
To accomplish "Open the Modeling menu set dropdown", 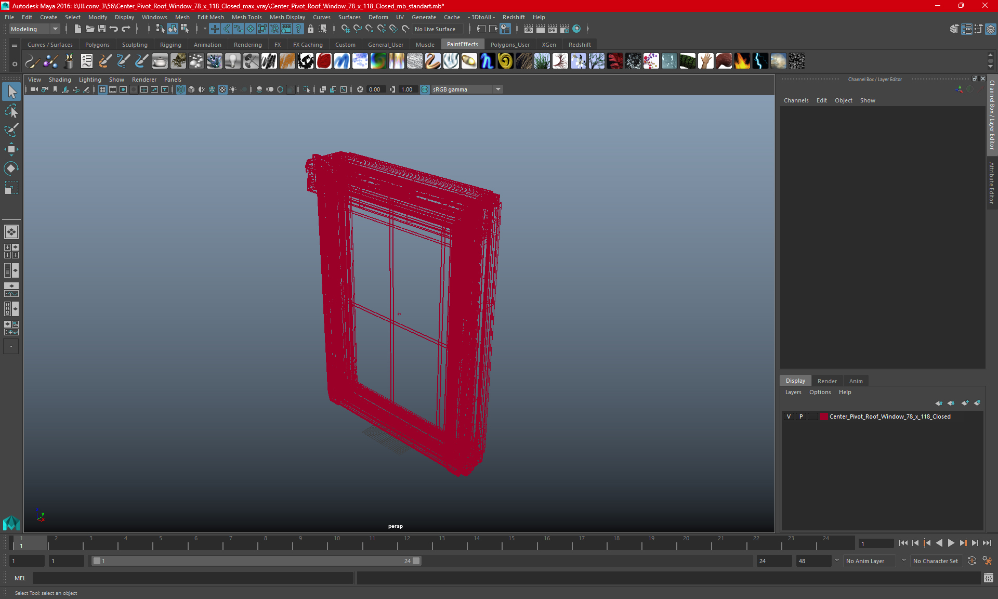I will (35, 29).
